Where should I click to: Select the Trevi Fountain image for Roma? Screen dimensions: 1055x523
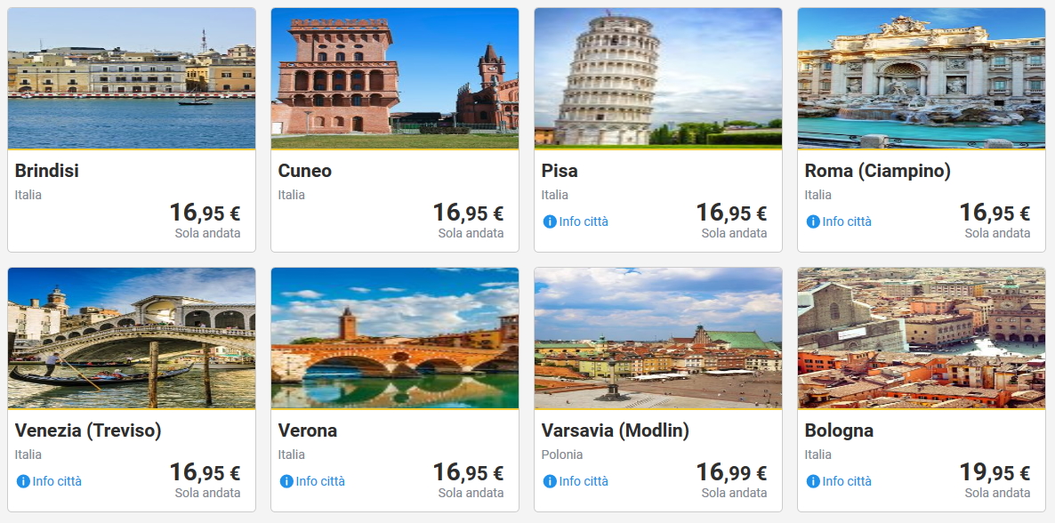coord(922,78)
